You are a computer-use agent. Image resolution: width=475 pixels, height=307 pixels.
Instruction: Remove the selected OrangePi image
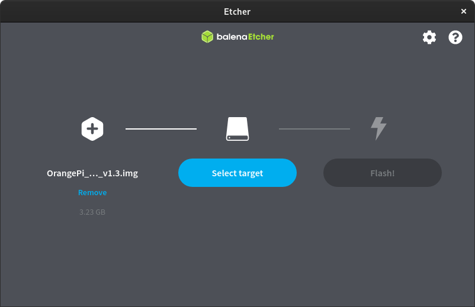pyautogui.click(x=92, y=192)
